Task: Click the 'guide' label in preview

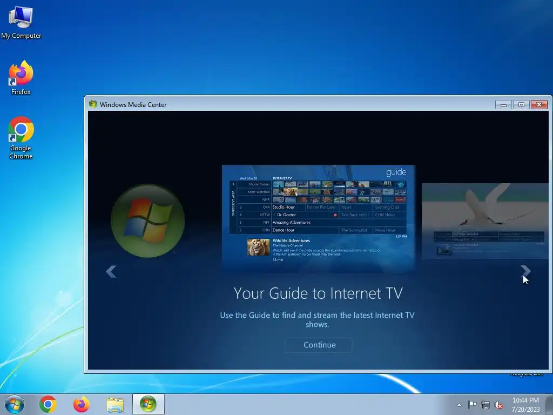Action: coord(396,172)
